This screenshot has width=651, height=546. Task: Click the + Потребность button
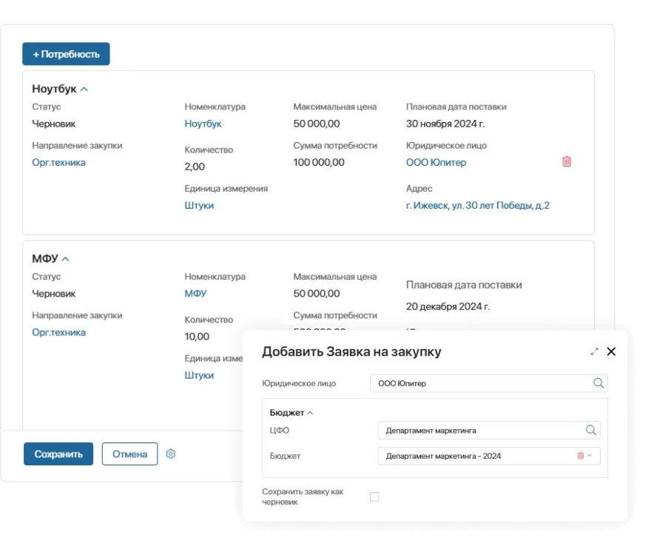pyautogui.click(x=66, y=55)
